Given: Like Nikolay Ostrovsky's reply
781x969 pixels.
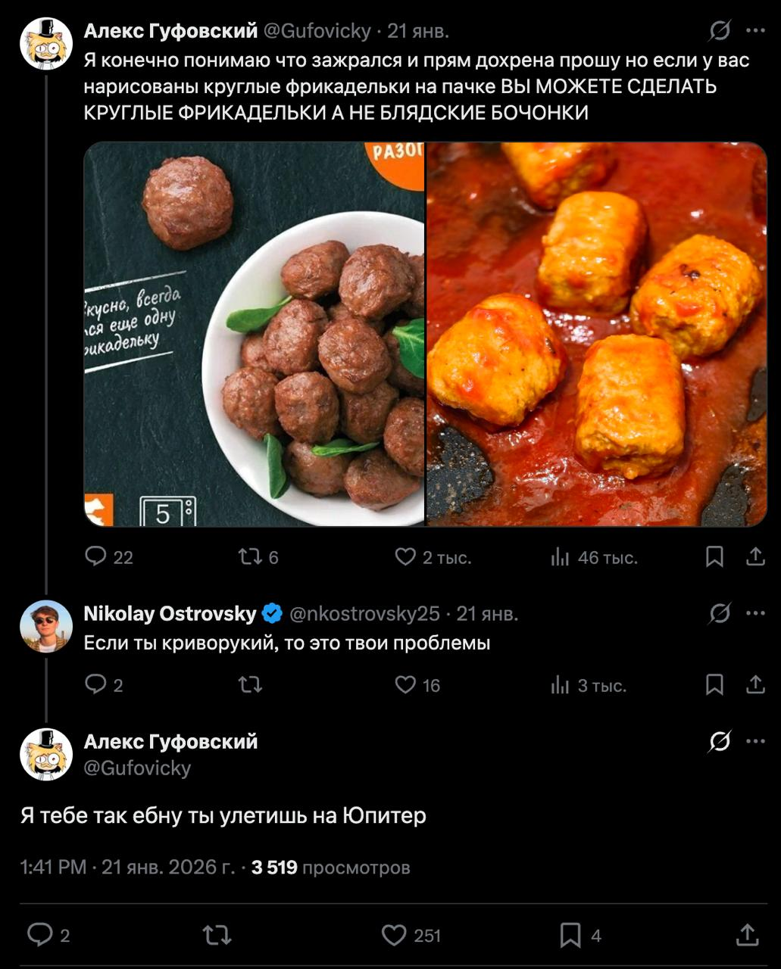Looking at the screenshot, I should [405, 685].
